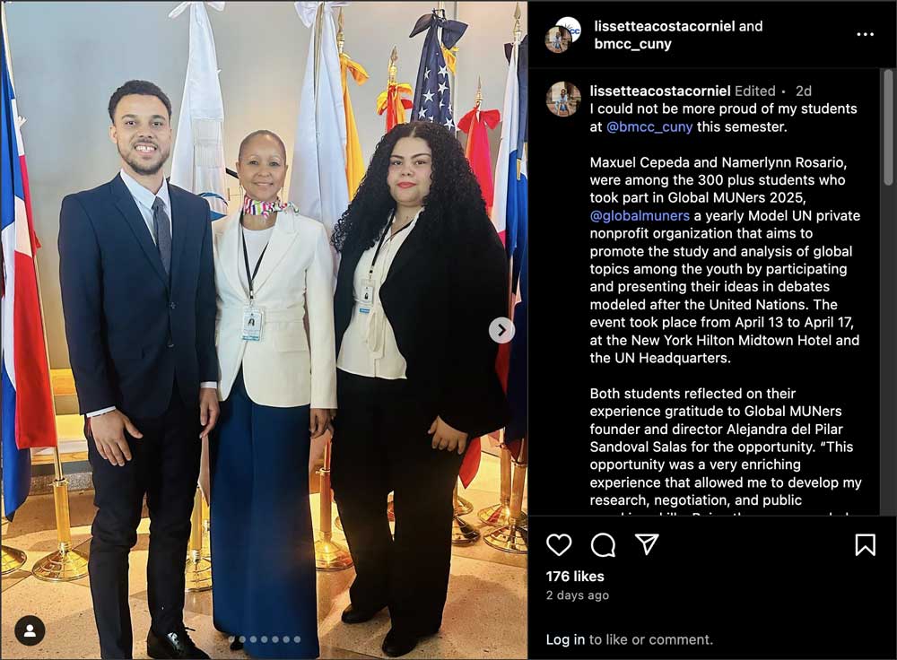The width and height of the screenshot is (897, 660).
Task: Open bmcc_cuny profile from header
Action: [x=632, y=44]
